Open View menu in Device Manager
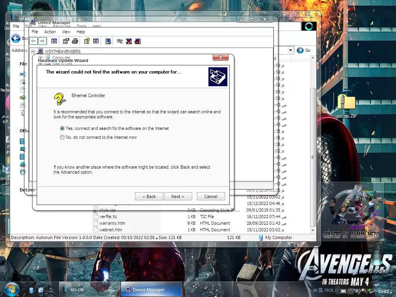This screenshot has height=297, width=396. point(66,32)
